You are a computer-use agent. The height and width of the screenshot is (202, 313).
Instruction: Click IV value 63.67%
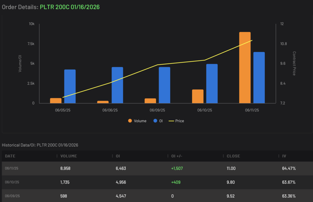[289, 182]
